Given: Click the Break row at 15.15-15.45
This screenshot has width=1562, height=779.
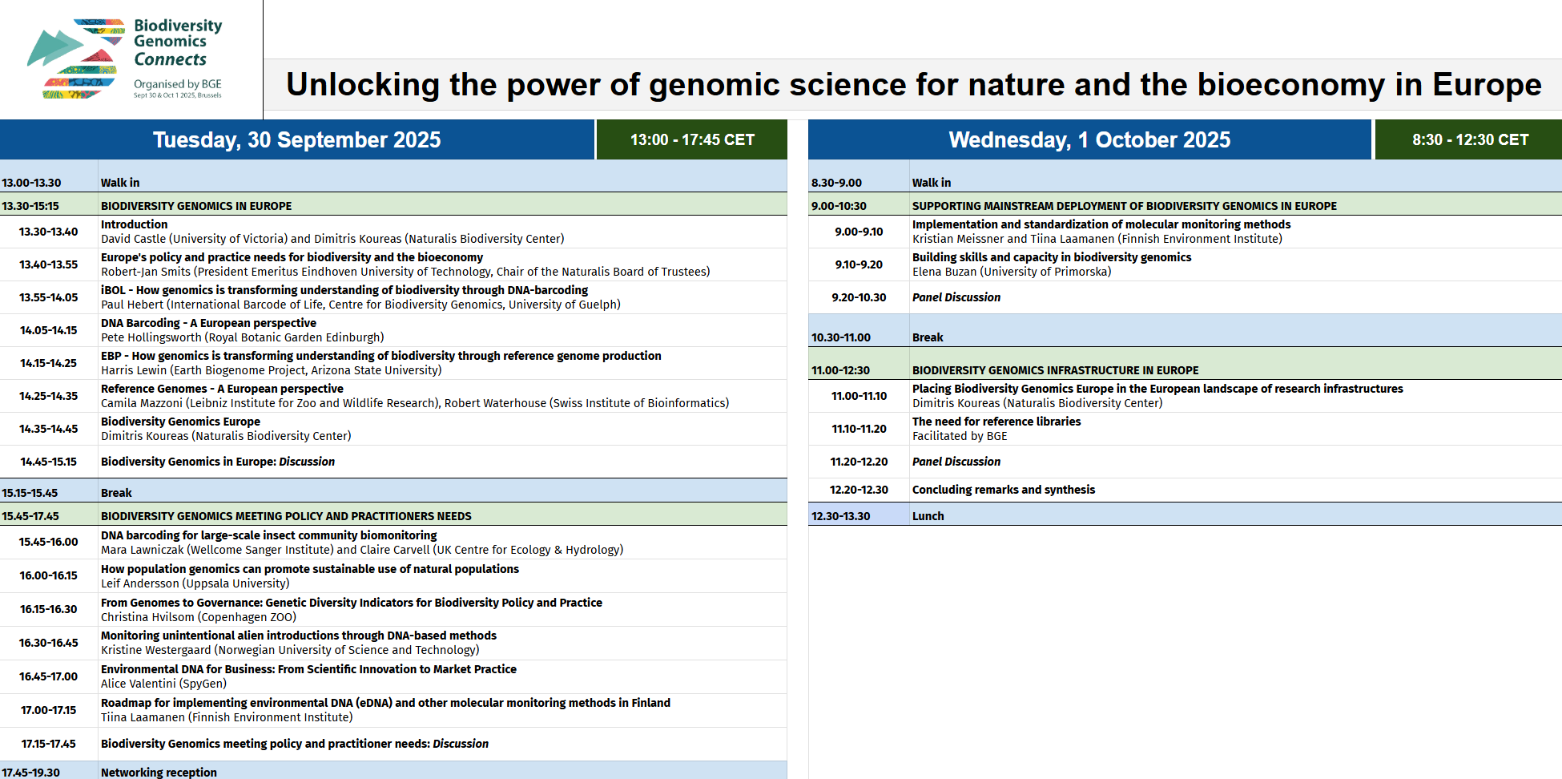Looking at the screenshot, I should click(x=393, y=492).
